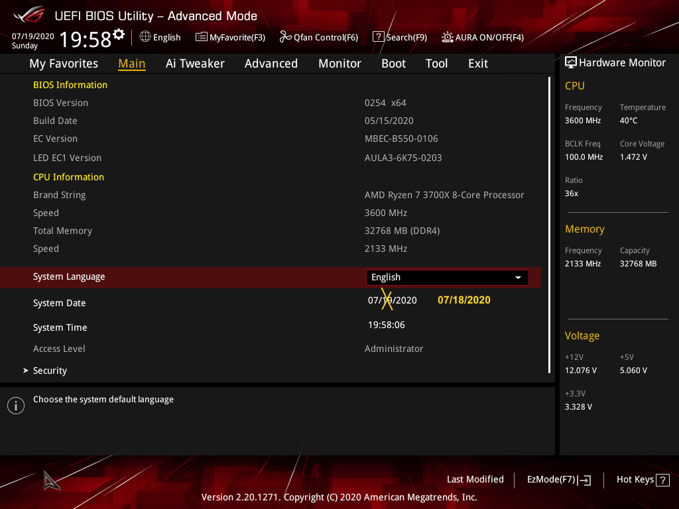Click the mouse cursor arrow graphic
Viewport: 679px width, 509px height.
(x=51, y=481)
